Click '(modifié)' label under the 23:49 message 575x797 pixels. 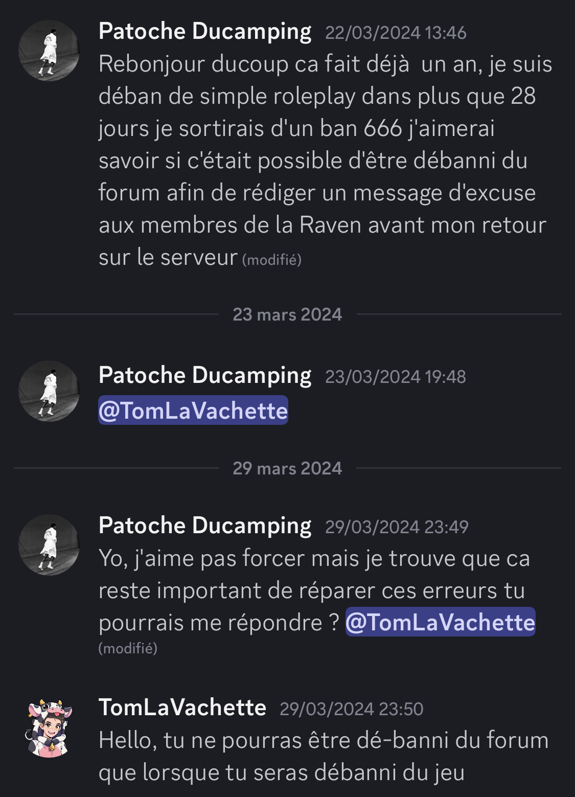(x=128, y=649)
